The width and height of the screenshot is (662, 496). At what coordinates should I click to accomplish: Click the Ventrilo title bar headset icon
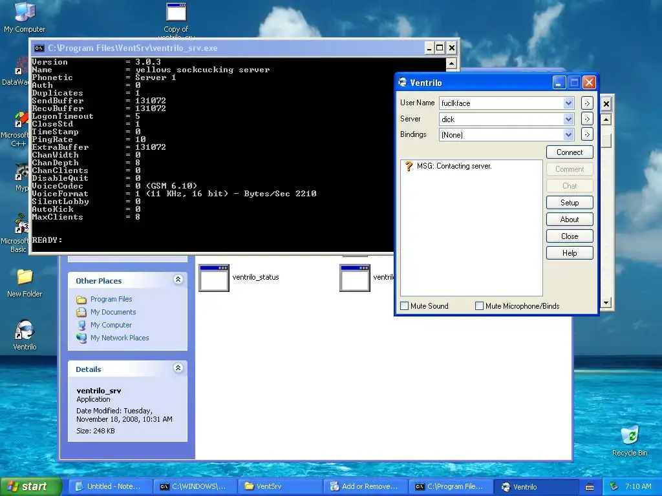point(402,83)
